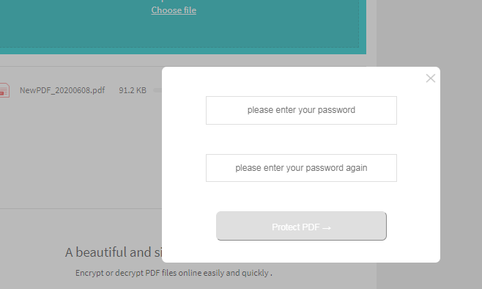Image resolution: width=482 pixels, height=289 pixels.
Task: Click blank space between the two password fields
Action: pyautogui.click(x=301, y=139)
